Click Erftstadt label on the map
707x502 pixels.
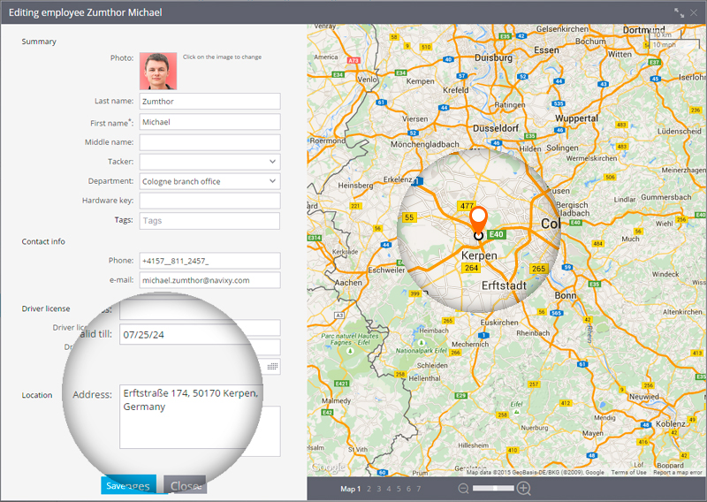tap(504, 285)
